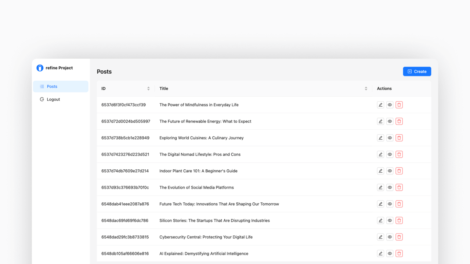Screen dimensions: 470x264
Task: View the Silicon Stories post
Action: [x=390, y=220]
